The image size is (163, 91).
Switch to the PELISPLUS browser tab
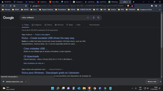7,2
